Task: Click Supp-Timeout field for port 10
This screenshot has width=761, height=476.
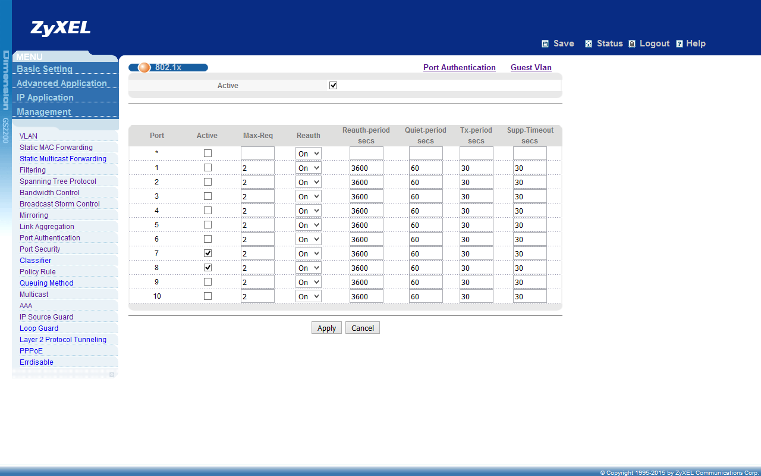Action: click(x=530, y=296)
